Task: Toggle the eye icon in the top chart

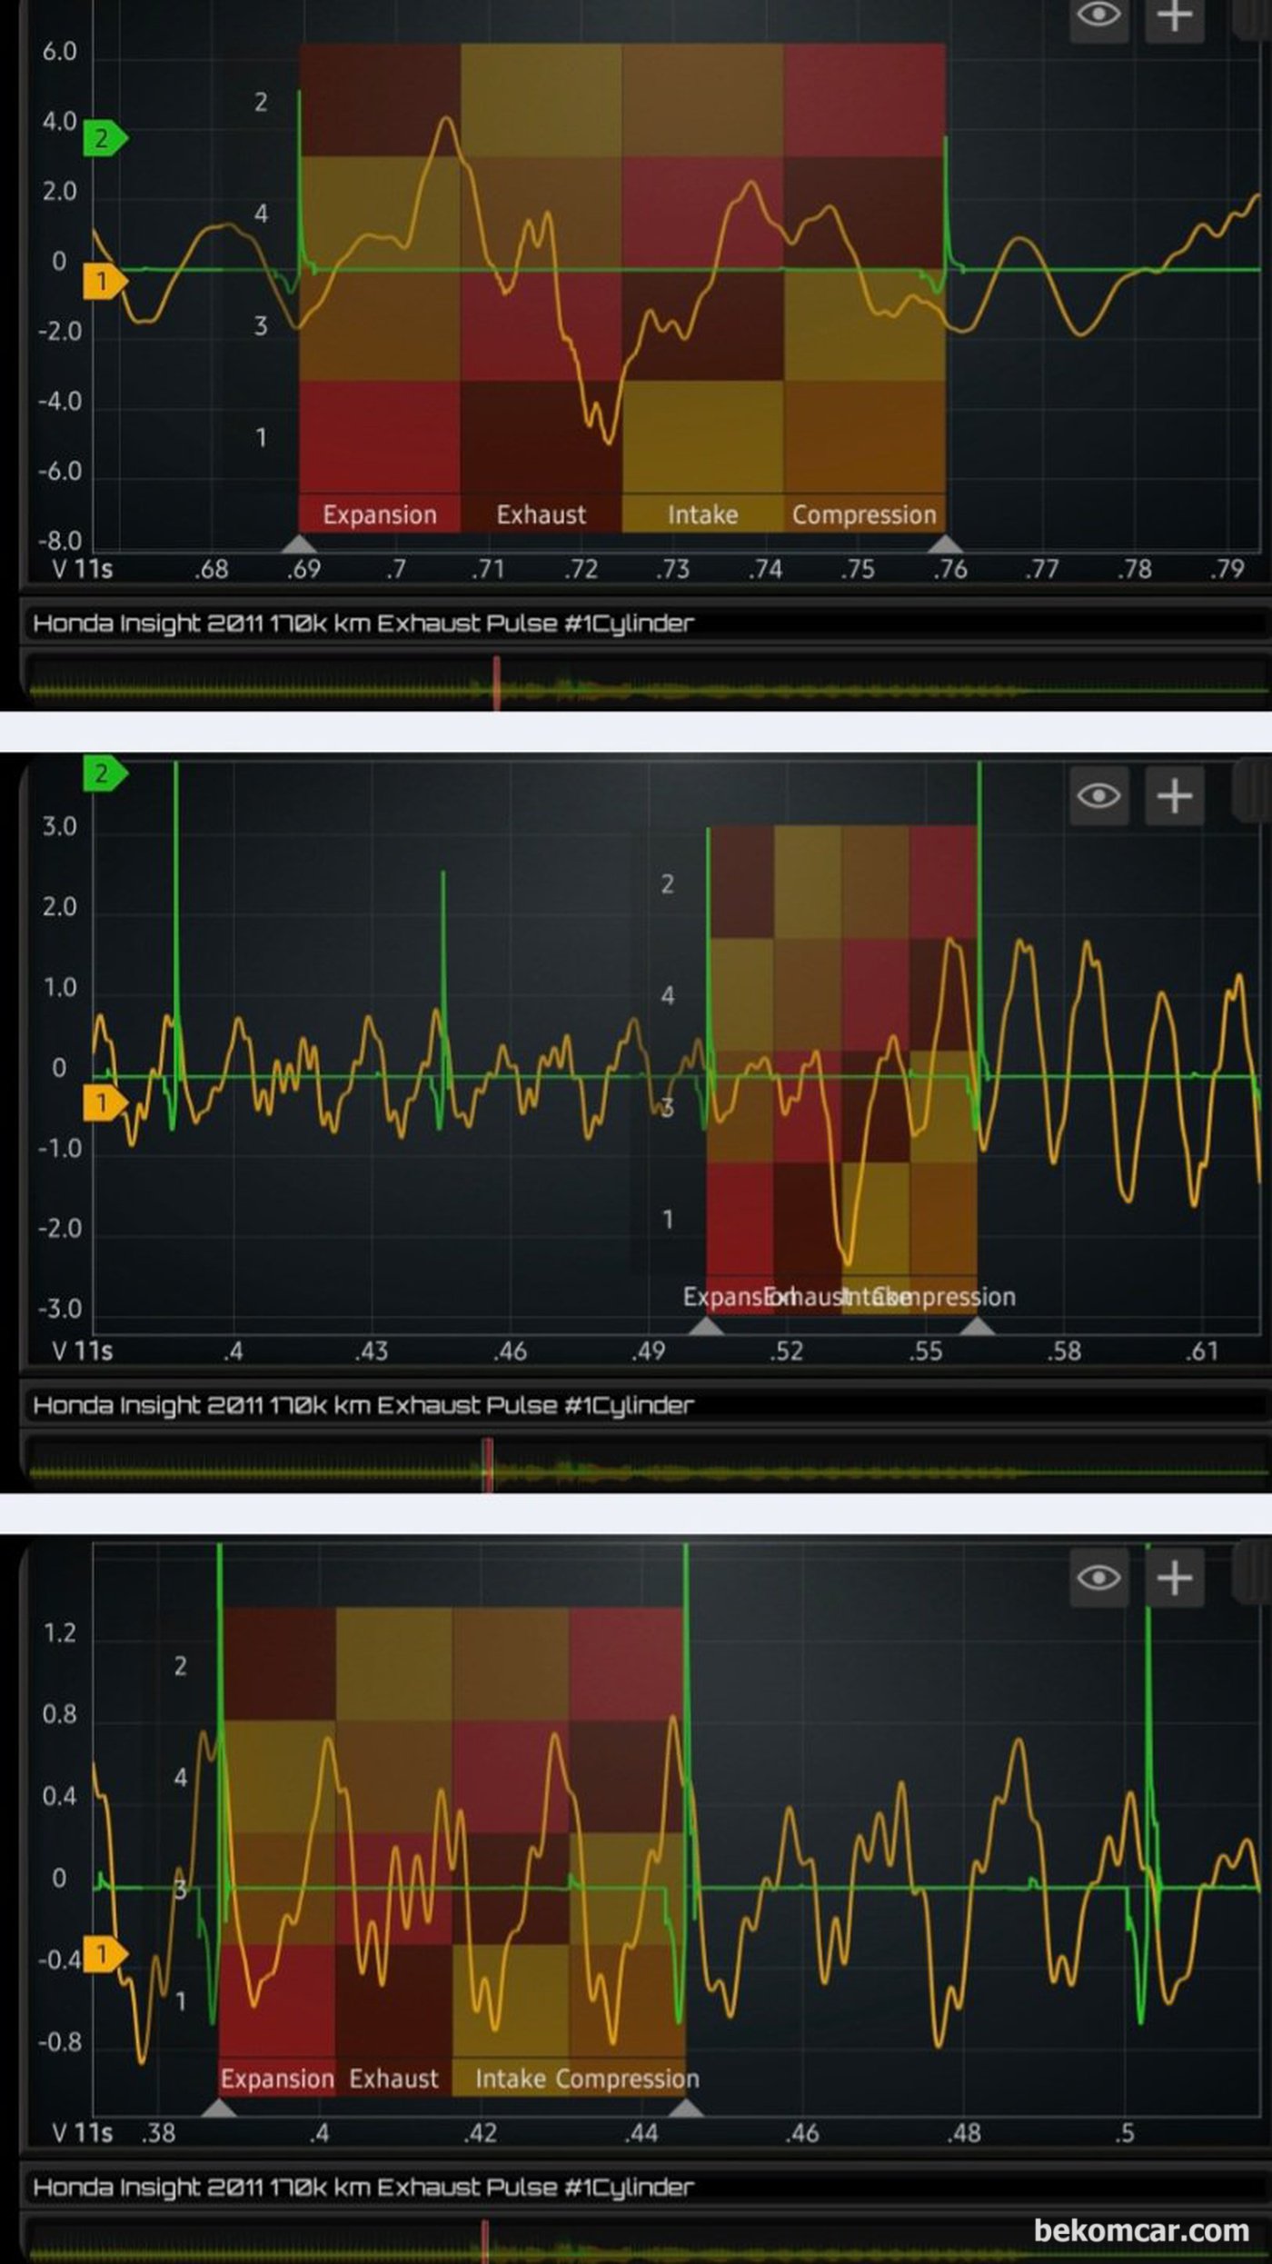Action: click(x=1098, y=16)
